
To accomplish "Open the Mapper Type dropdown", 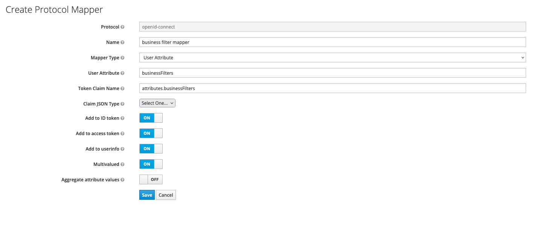I will point(332,57).
